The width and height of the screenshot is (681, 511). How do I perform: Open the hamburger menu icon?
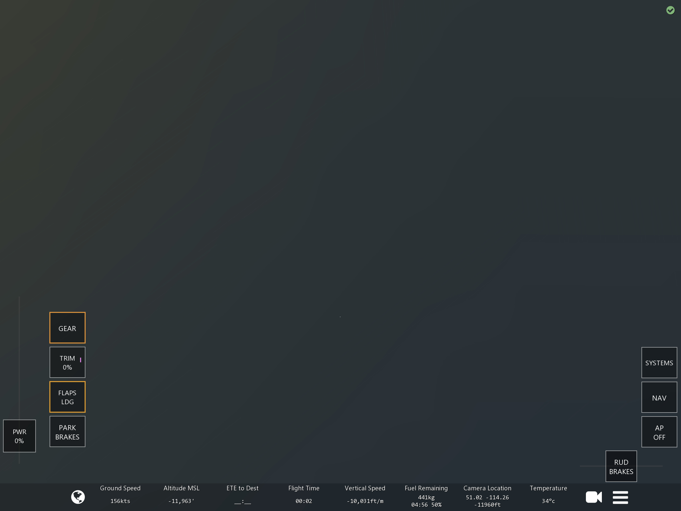(x=620, y=497)
